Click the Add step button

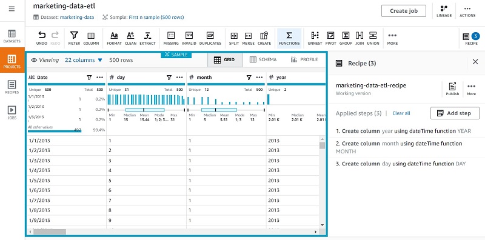(455, 113)
